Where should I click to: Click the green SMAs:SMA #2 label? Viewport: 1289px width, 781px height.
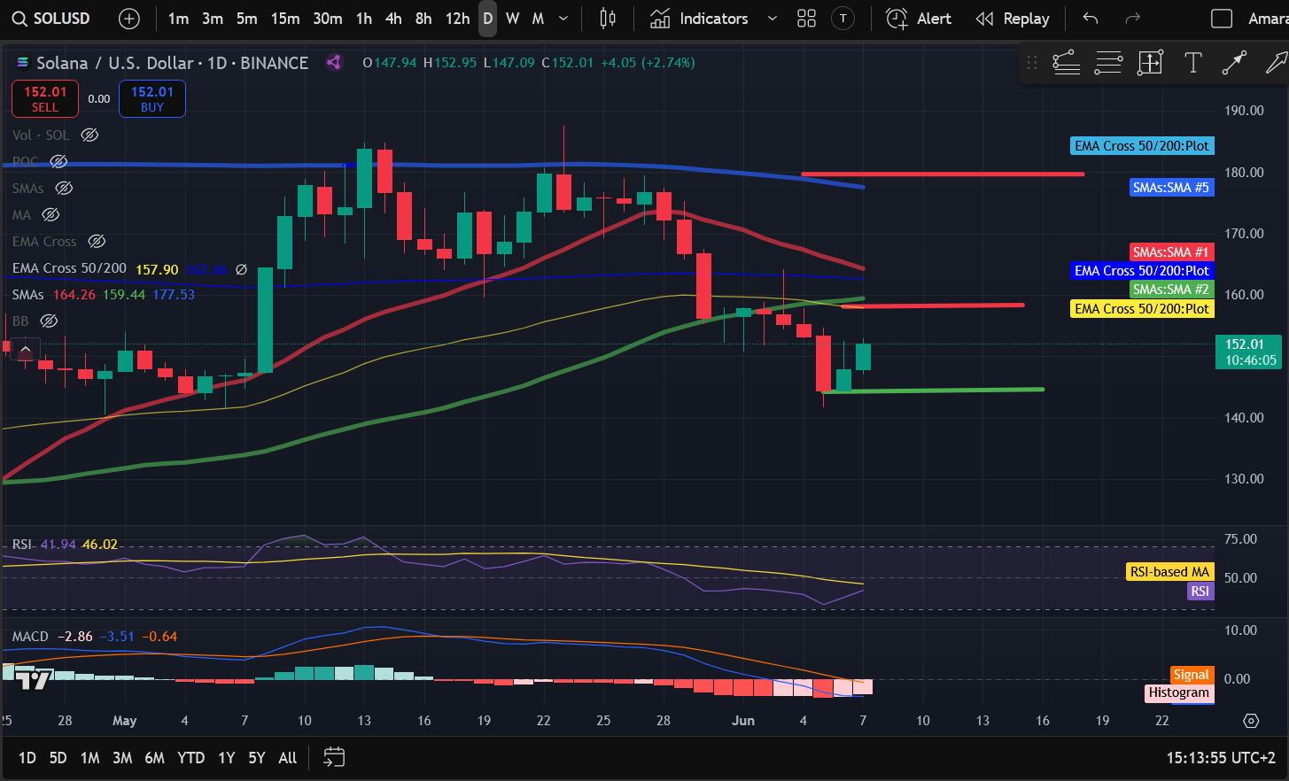[1171, 290]
